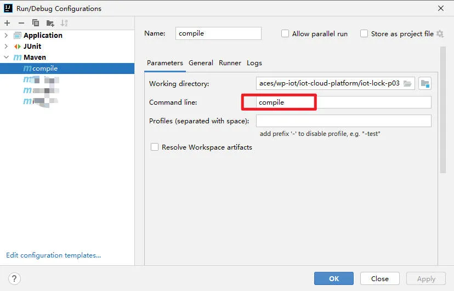Copy the selected configuration

[36, 23]
